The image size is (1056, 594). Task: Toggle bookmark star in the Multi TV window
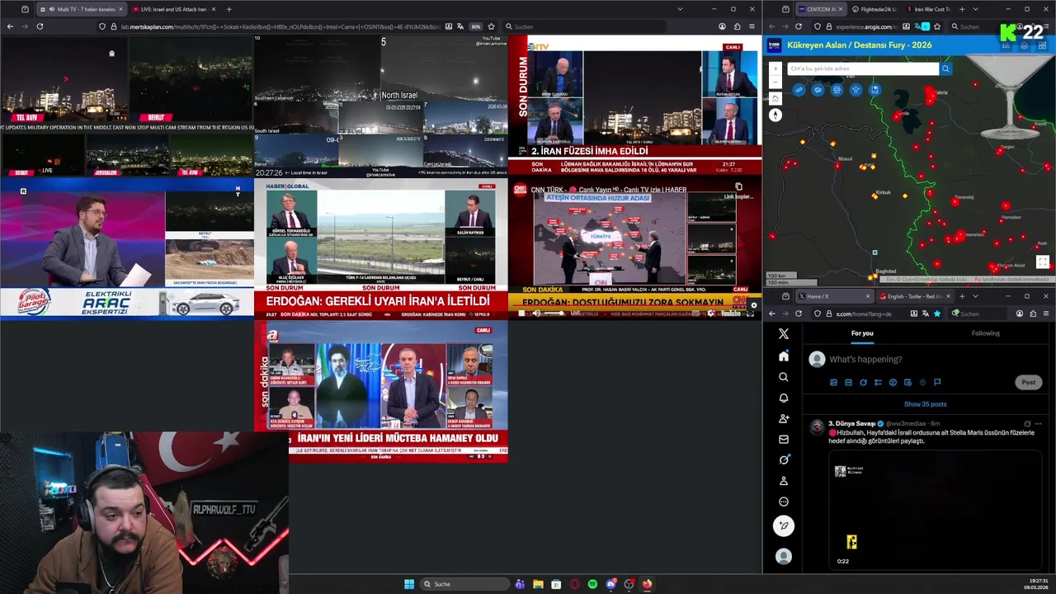click(492, 26)
